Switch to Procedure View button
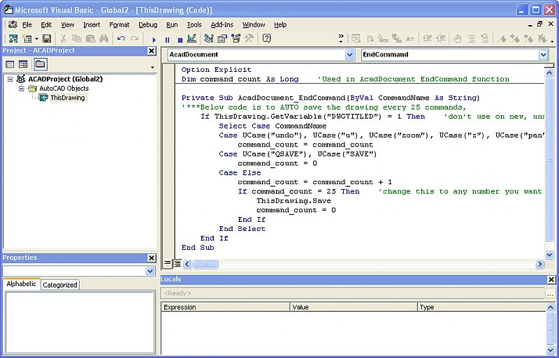 [x=167, y=264]
